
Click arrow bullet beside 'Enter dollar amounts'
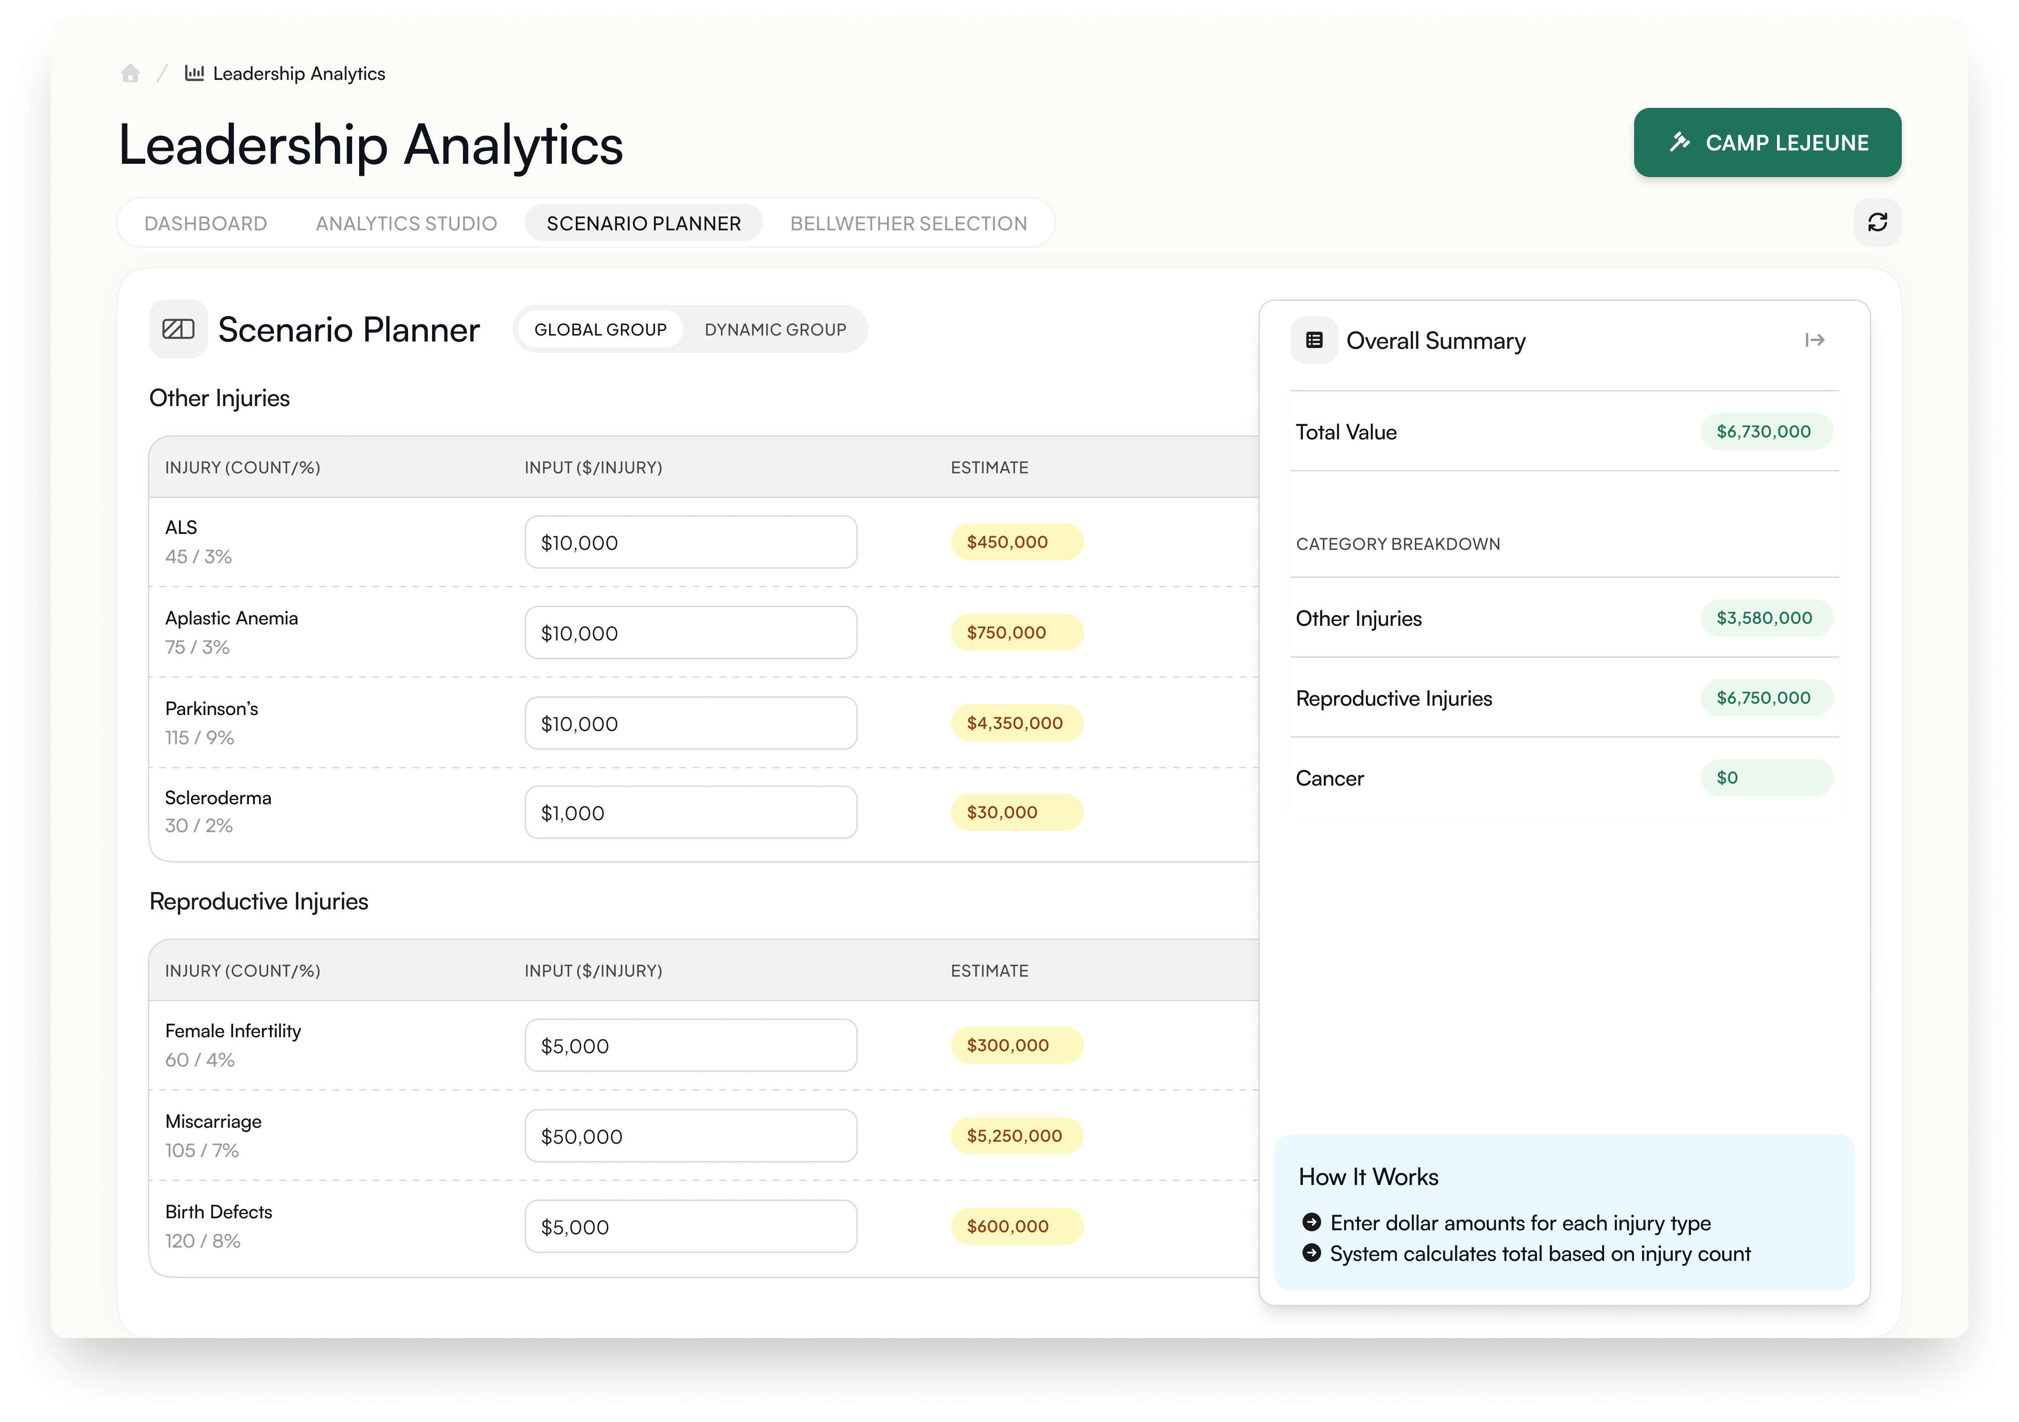(x=1311, y=1222)
